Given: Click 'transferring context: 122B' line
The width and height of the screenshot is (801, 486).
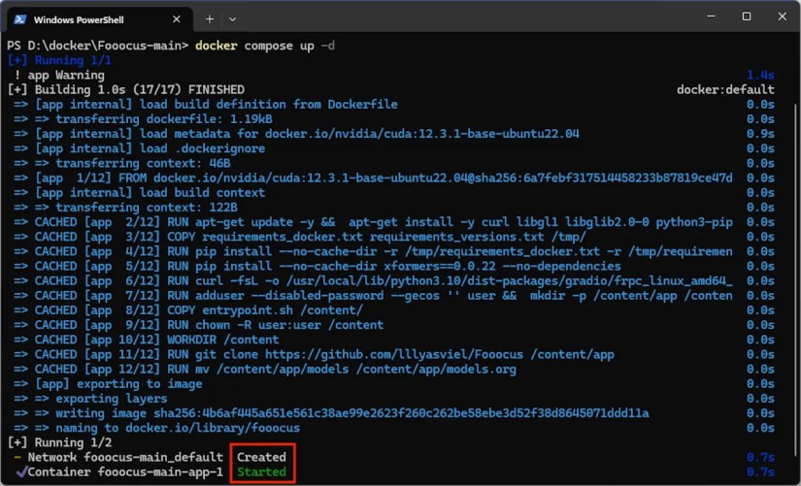Looking at the screenshot, I should point(125,208).
